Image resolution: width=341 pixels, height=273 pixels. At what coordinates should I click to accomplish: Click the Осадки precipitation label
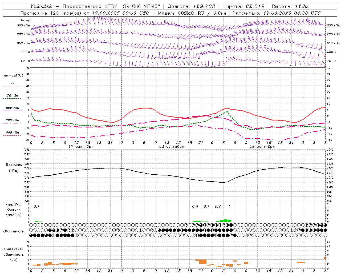click(14, 210)
